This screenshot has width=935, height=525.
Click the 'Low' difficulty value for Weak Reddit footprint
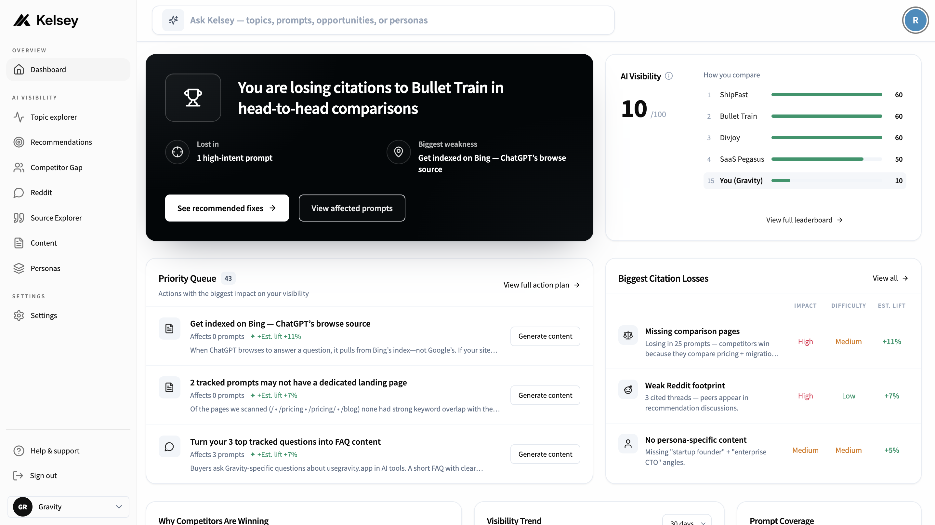[x=848, y=396]
